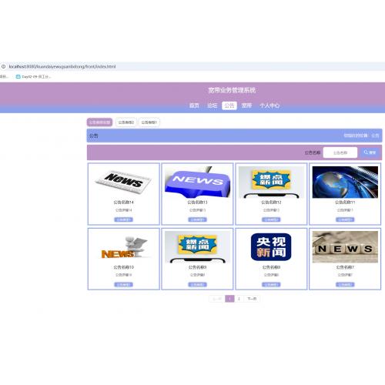Click the search magnifier button

point(370,152)
